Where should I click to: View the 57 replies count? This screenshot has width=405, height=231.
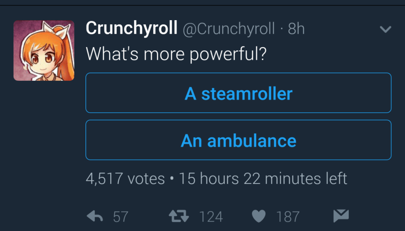[x=120, y=217]
